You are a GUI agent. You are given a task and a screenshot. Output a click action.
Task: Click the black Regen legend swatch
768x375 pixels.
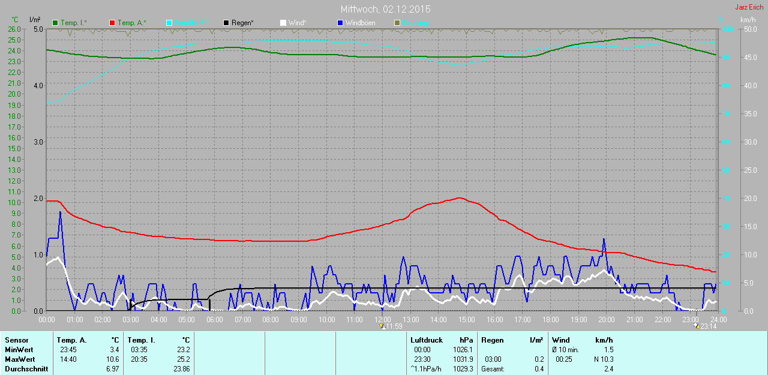point(226,23)
